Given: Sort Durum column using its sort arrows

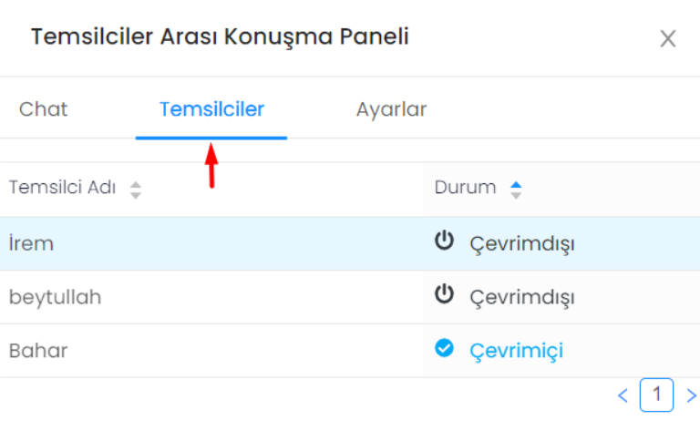Looking at the screenshot, I should coord(516,190).
